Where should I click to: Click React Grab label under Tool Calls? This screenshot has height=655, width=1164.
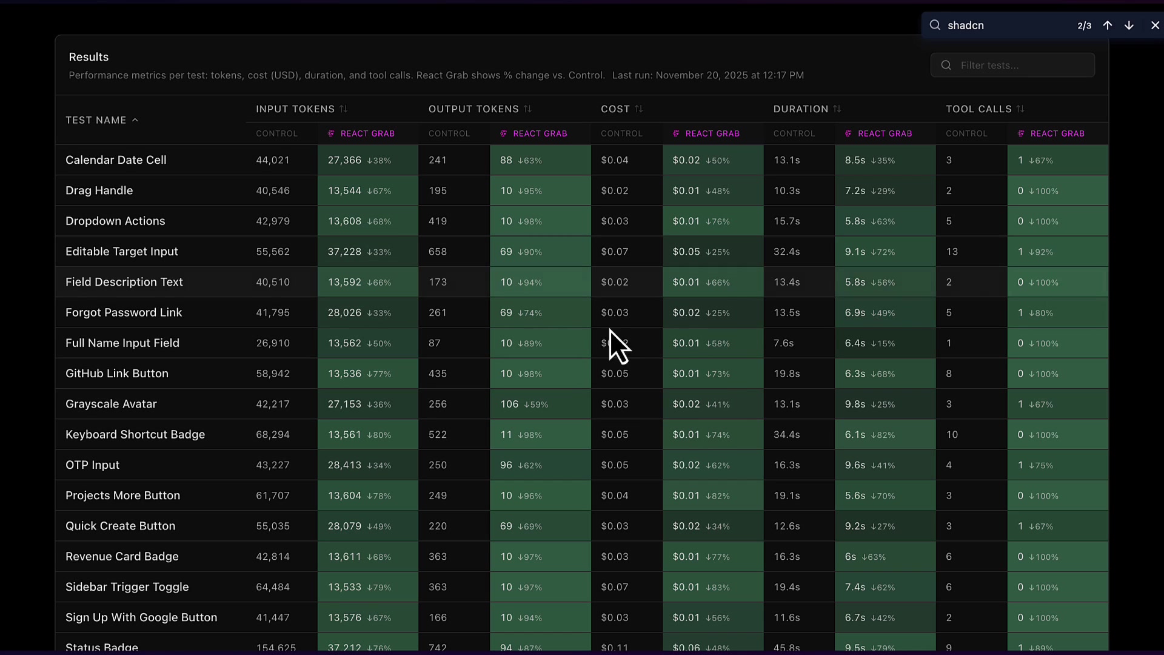click(1057, 134)
